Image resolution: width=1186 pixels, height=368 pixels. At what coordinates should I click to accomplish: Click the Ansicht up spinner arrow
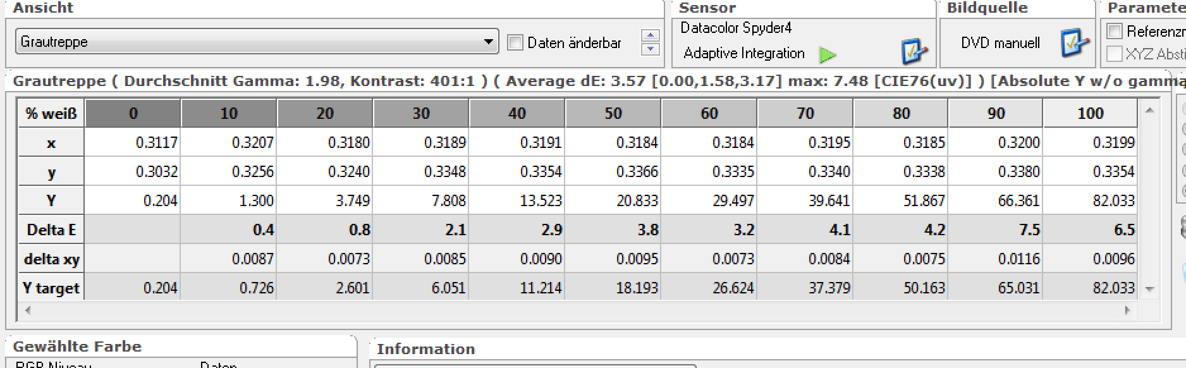click(651, 35)
